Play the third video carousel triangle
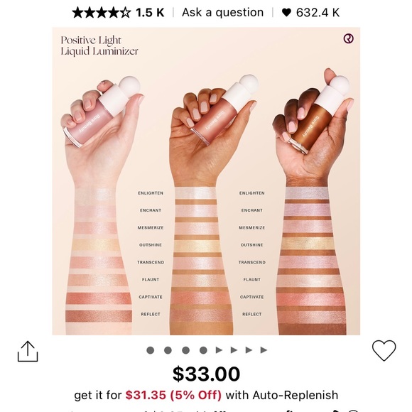Viewport: 412px width, 412px height. [249, 350]
